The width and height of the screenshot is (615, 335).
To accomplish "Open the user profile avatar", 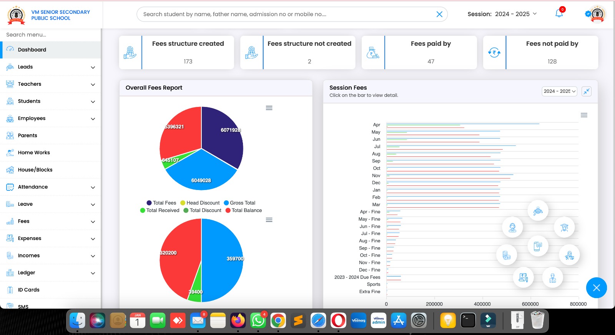I will click(597, 14).
